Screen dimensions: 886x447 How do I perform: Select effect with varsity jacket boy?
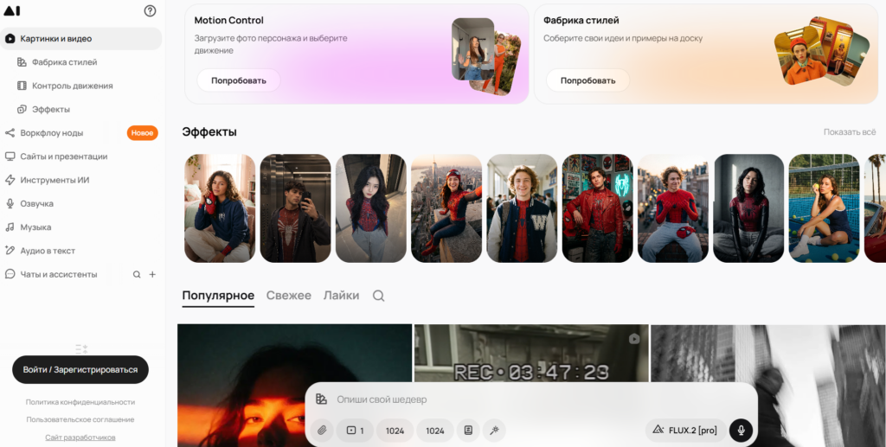tap(522, 208)
